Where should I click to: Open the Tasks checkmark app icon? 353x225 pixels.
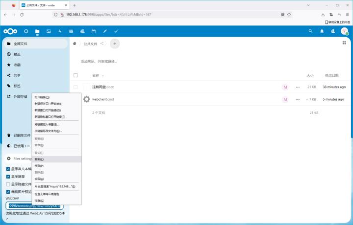click(116, 31)
